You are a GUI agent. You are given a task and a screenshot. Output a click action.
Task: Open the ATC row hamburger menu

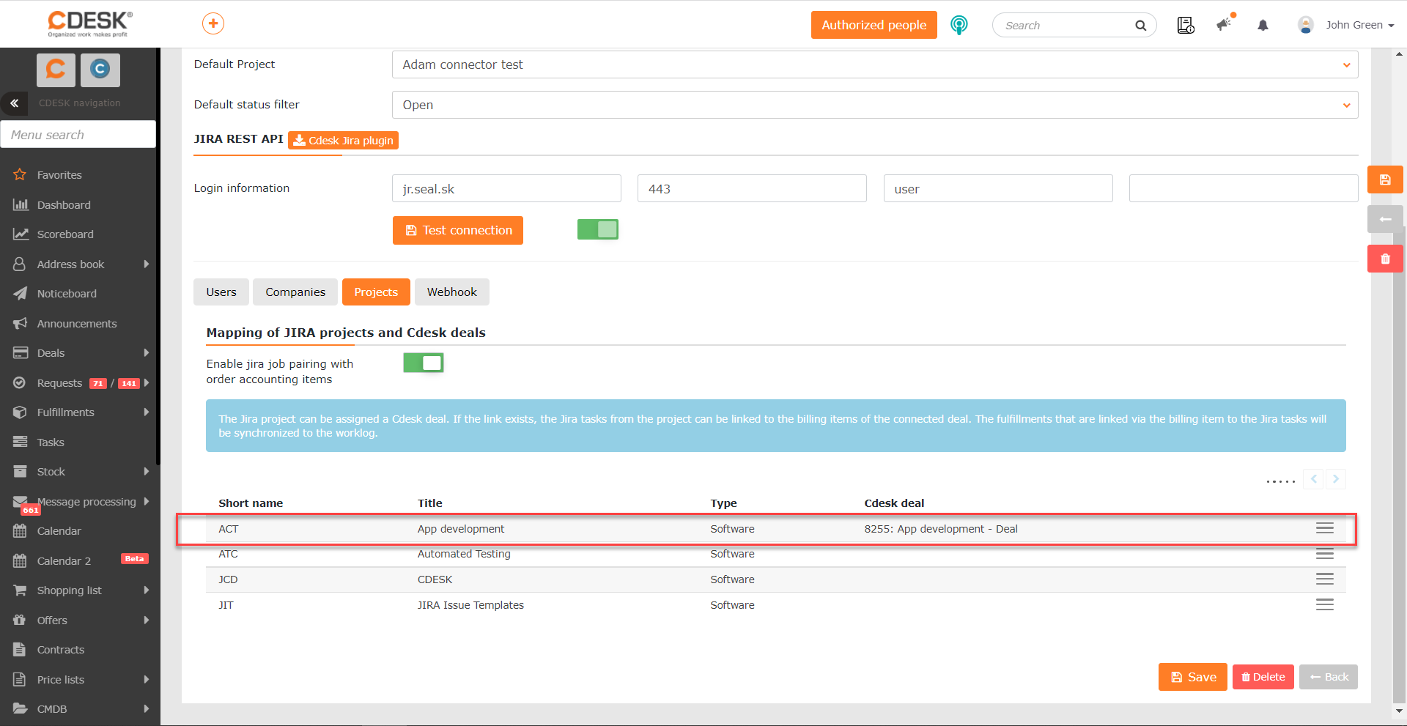[x=1324, y=554]
